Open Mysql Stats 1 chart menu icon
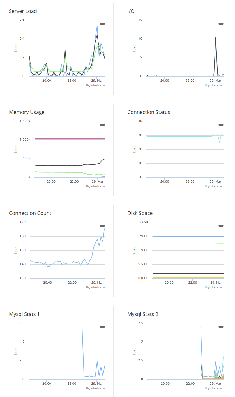Screen dimensions: 235x397 102,327
